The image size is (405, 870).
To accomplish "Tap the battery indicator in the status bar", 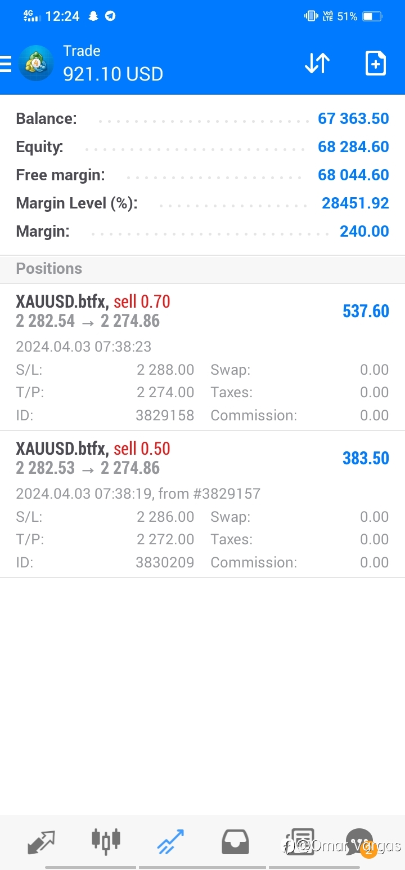I will 372,16.
